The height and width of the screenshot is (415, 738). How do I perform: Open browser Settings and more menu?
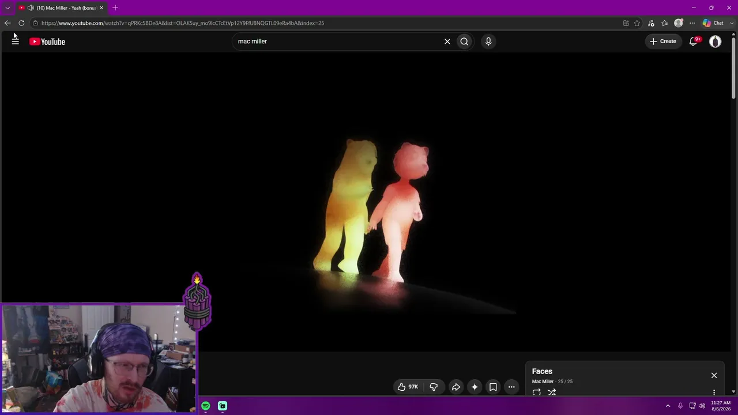pyautogui.click(x=692, y=23)
